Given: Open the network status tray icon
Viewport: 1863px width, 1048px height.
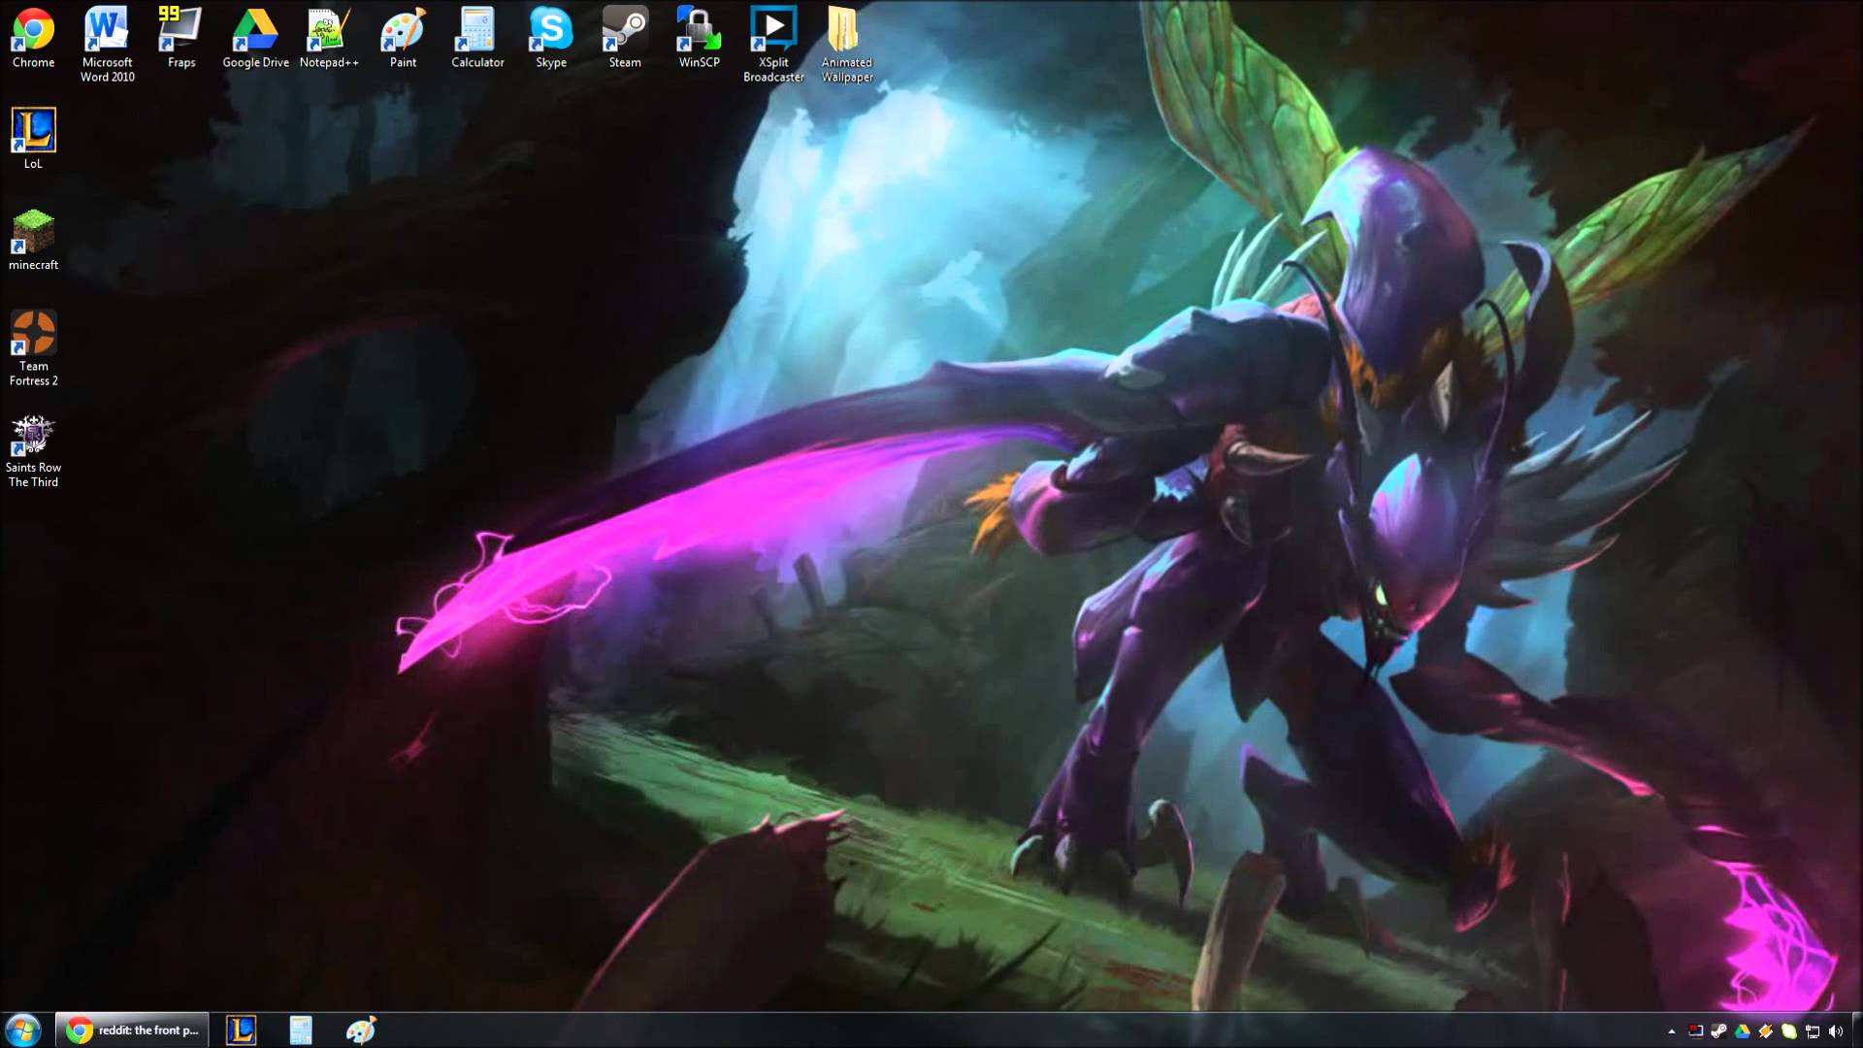Looking at the screenshot, I should pyautogui.click(x=1813, y=1031).
